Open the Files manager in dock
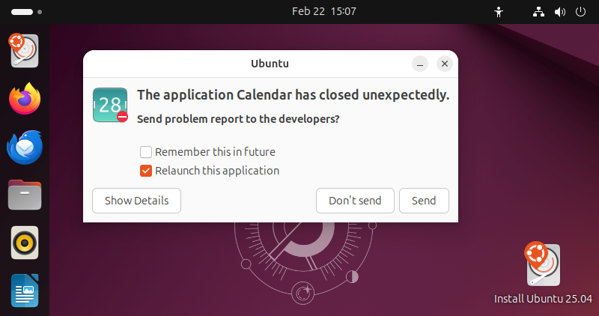599x316 pixels. [x=25, y=195]
